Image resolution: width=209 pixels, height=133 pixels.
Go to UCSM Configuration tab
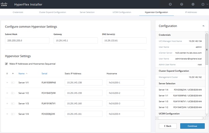click(x=122, y=12)
